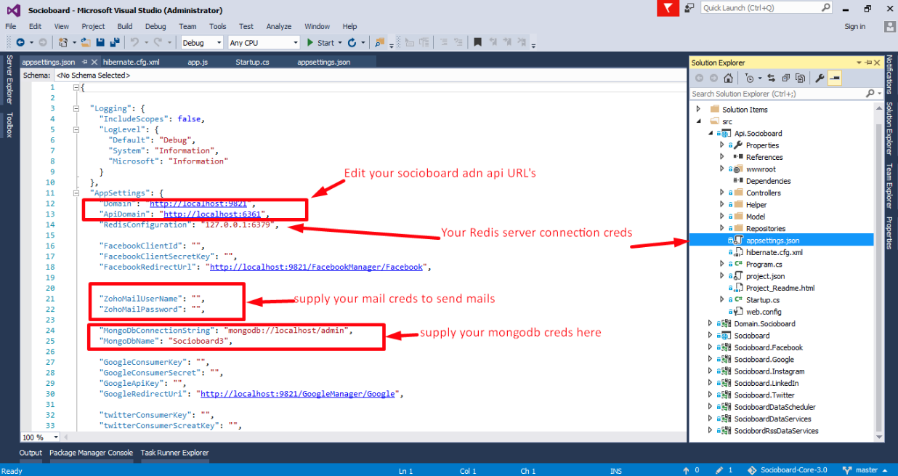The height and width of the screenshot is (476, 898).
Task: Collapse the Logging section in the editor
Action: tap(78, 108)
